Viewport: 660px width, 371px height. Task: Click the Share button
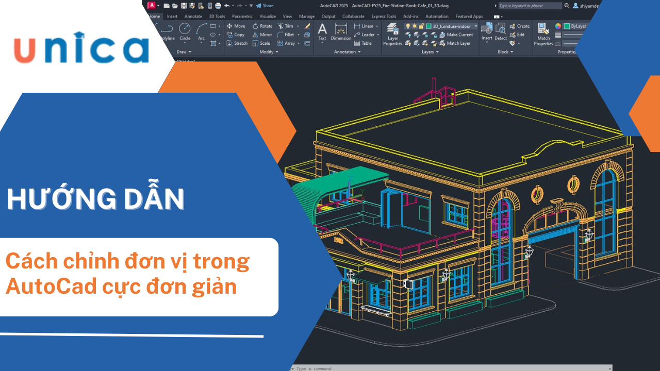(265, 6)
